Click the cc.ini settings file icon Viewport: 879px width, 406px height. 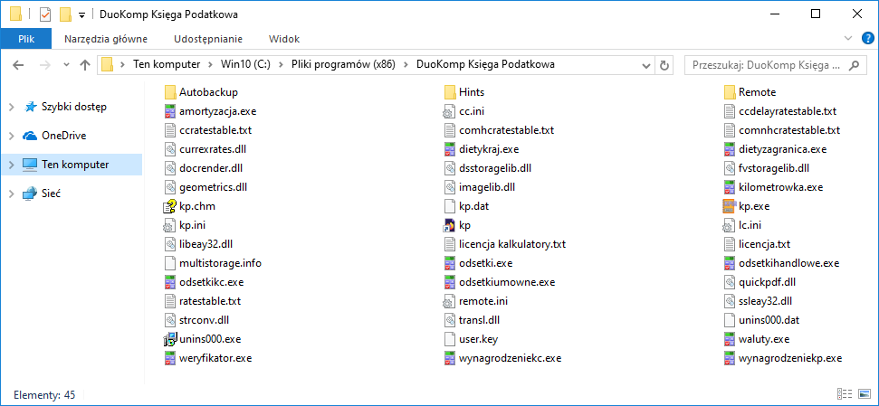click(450, 111)
